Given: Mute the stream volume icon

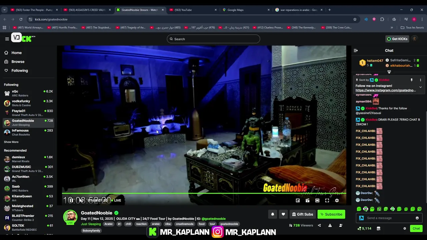Looking at the screenshot, I should coord(81,200).
